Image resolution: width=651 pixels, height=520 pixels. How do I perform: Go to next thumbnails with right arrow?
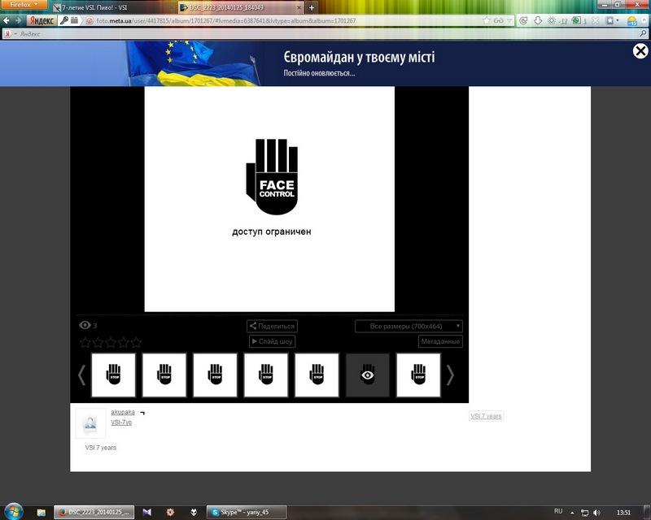click(450, 375)
